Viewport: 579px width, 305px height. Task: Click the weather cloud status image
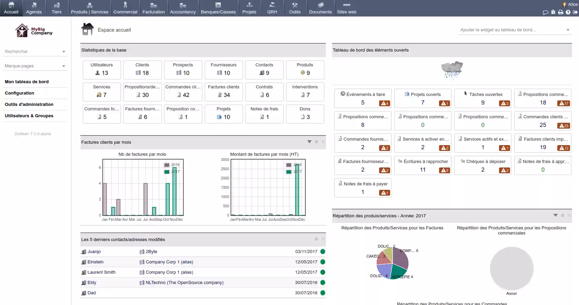[452, 70]
